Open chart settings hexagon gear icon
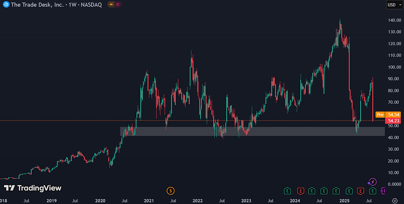This screenshot has height=204, width=404. pos(395,201)
